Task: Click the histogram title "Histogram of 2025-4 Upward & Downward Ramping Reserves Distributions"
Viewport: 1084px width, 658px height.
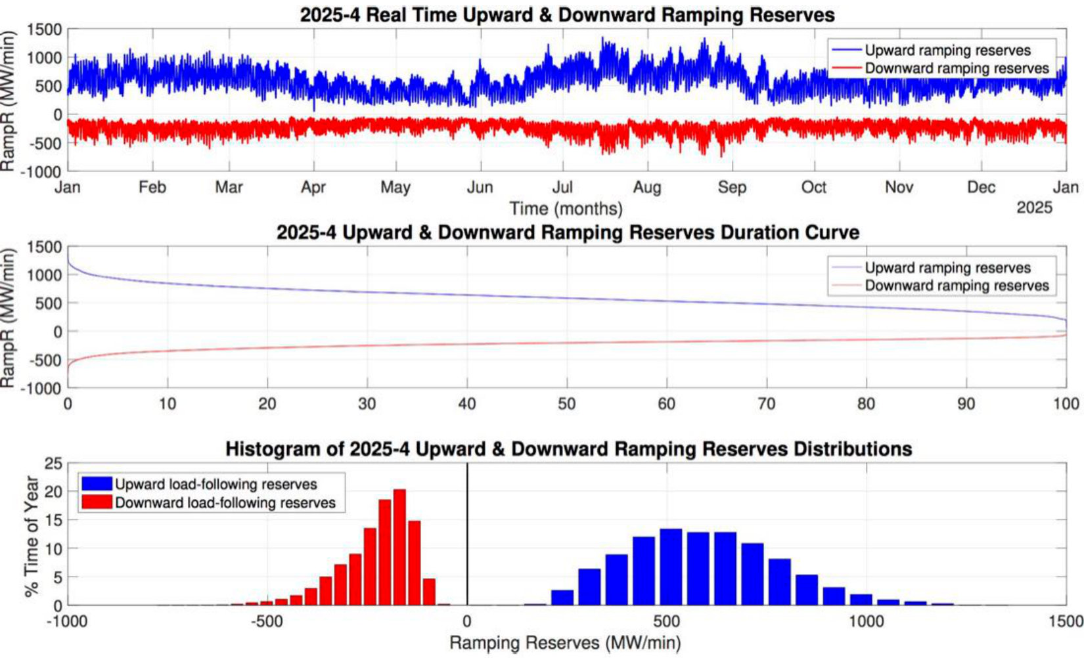Action: click(568, 449)
